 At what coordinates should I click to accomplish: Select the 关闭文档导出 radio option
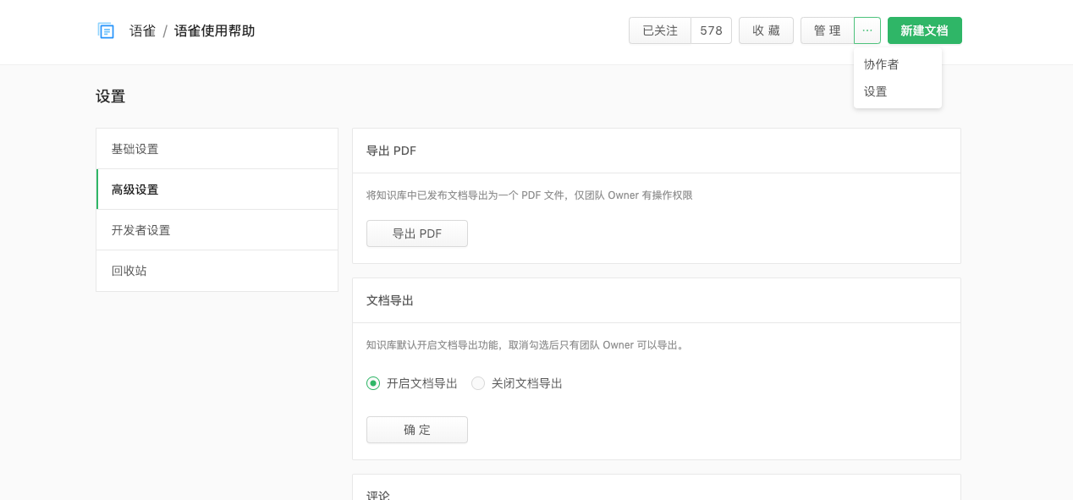[x=478, y=383]
